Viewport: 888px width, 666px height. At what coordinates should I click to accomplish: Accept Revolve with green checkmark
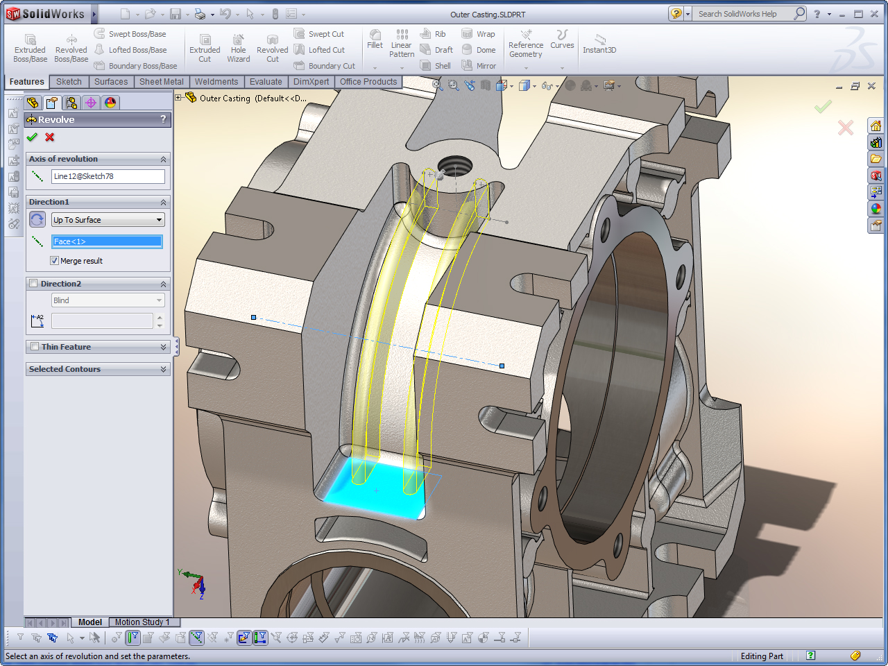[32, 137]
